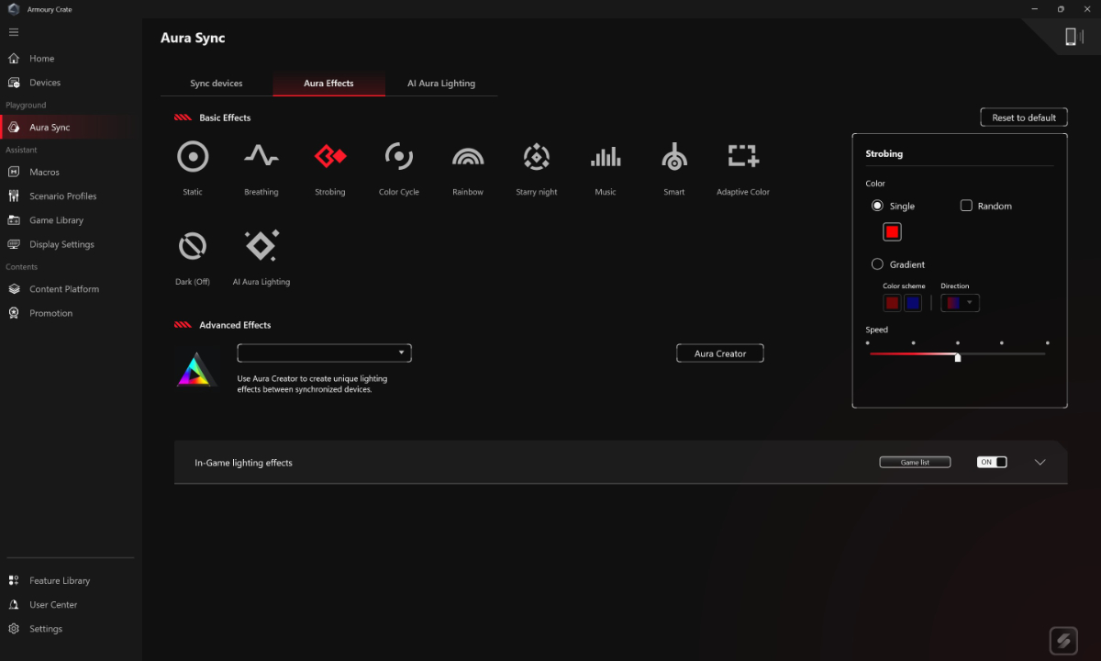
Task: Choose the Rainbow effect icon
Action: [468, 157]
